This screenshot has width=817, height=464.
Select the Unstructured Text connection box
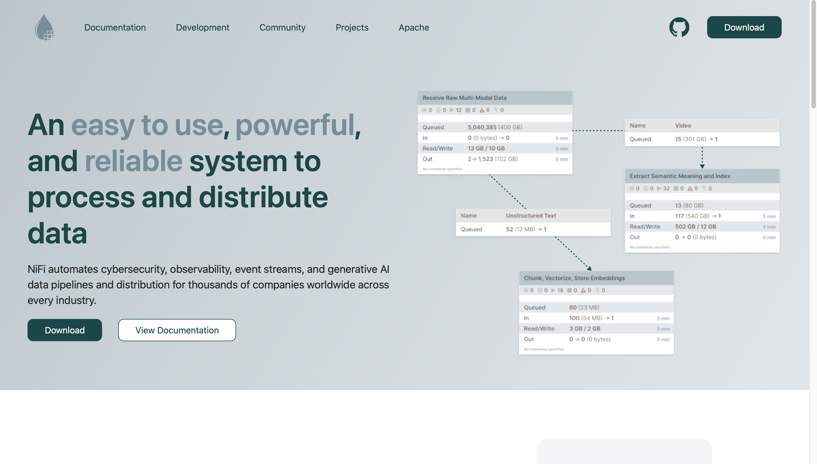click(x=533, y=223)
